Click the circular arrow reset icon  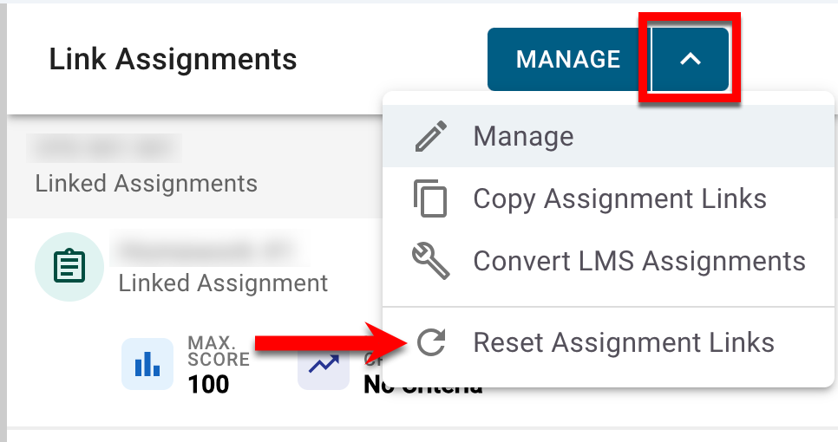(x=430, y=342)
